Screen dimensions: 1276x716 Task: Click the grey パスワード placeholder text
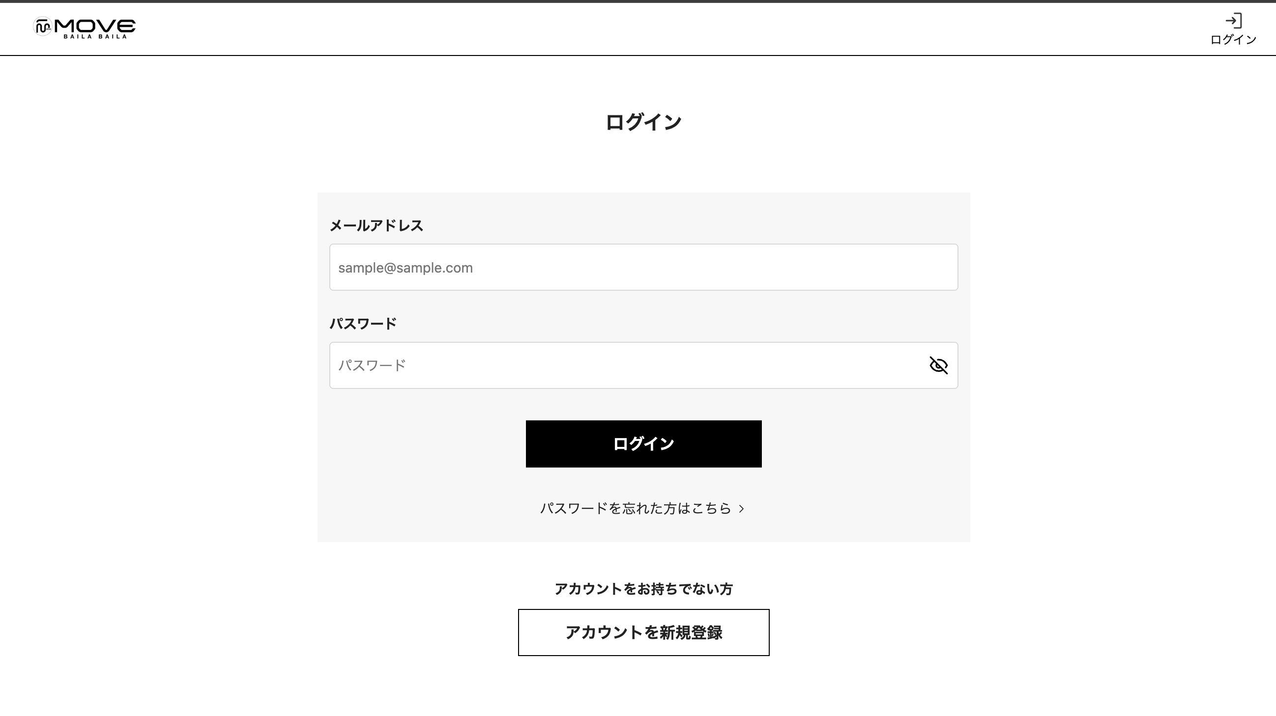coord(372,365)
